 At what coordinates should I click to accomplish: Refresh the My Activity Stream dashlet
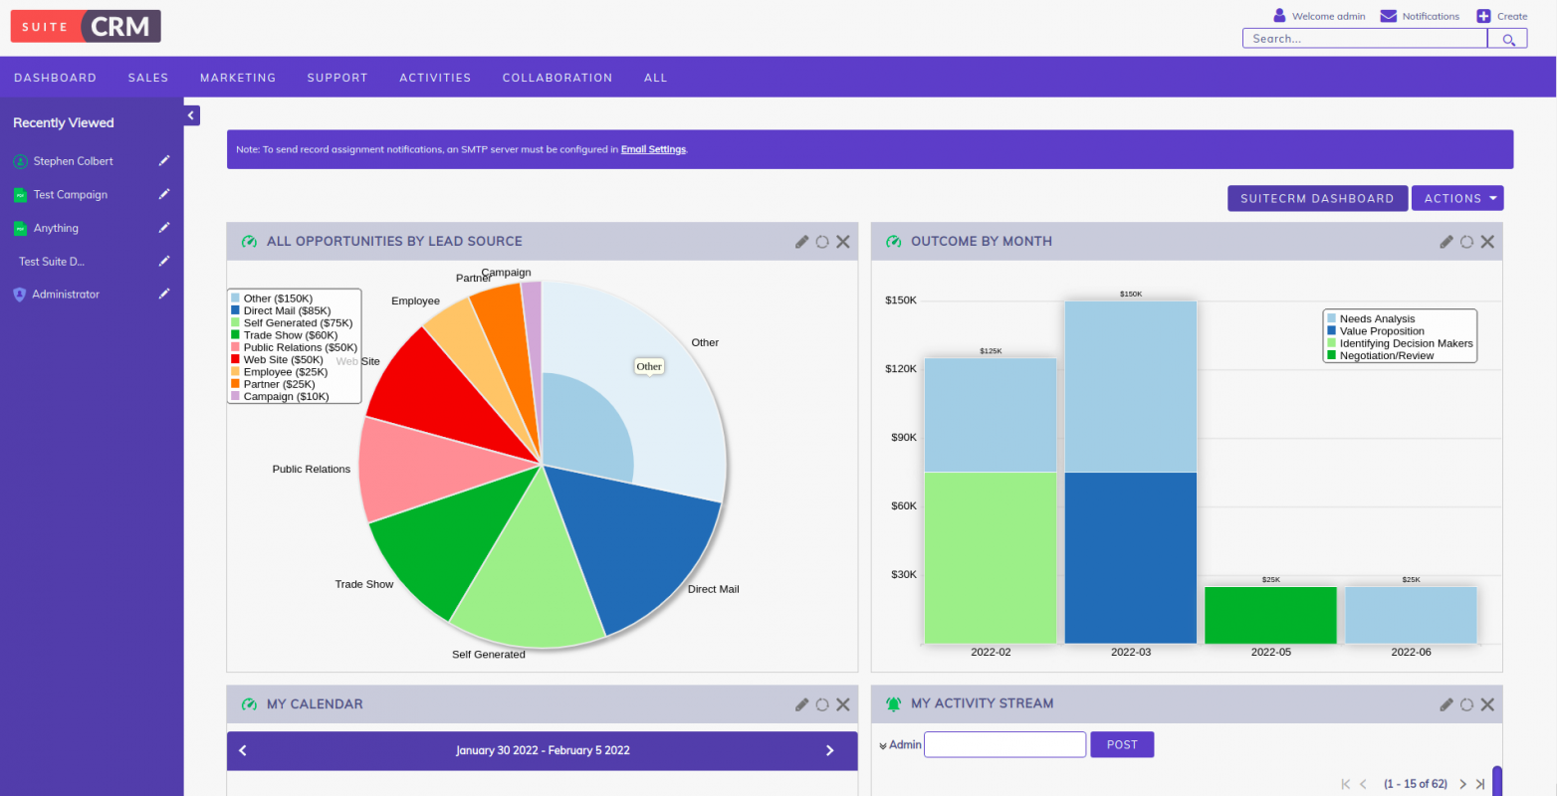pyautogui.click(x=1465, y=704)
